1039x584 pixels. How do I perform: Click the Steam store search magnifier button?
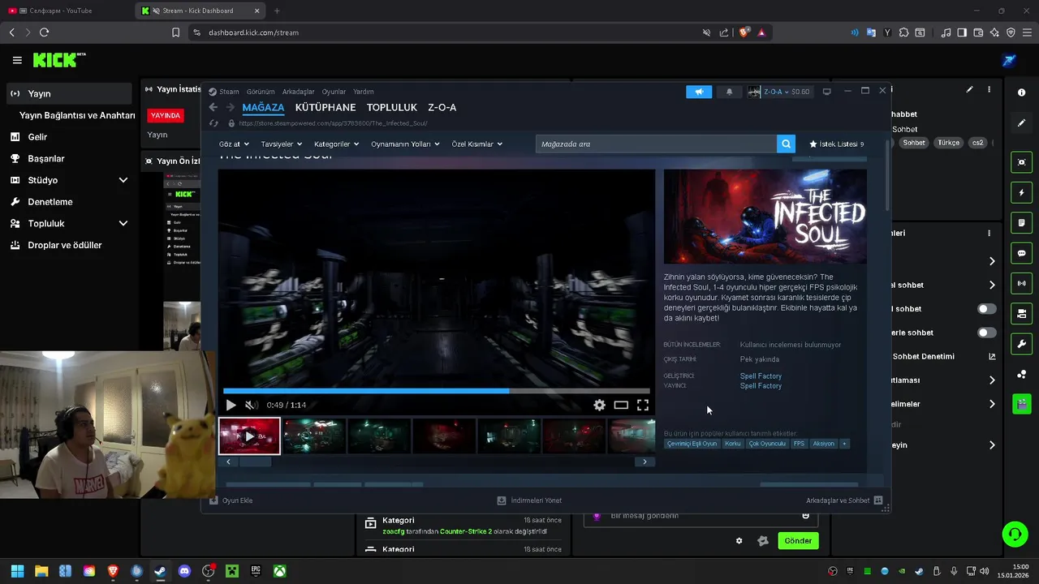click(x=786, y=144)
